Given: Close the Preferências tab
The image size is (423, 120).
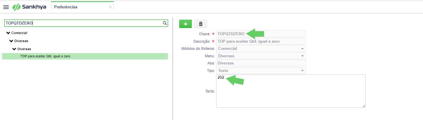Looking at the screenshot, I should tap(110, 7).
